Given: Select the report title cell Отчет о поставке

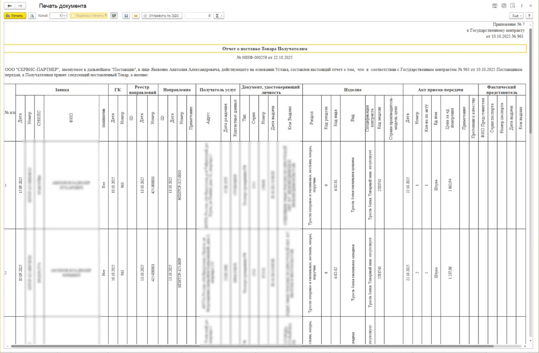Looking at the screenshot, I should pos(265,49).
